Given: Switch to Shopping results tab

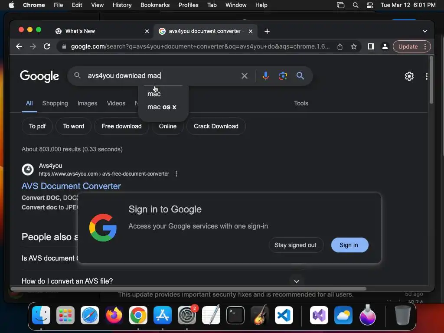Looking at the screenshot, I should [55, 103].
